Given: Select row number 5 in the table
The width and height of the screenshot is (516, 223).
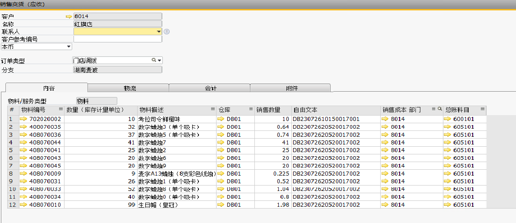Looking at the screenshot, I should (x=12, y=150).
